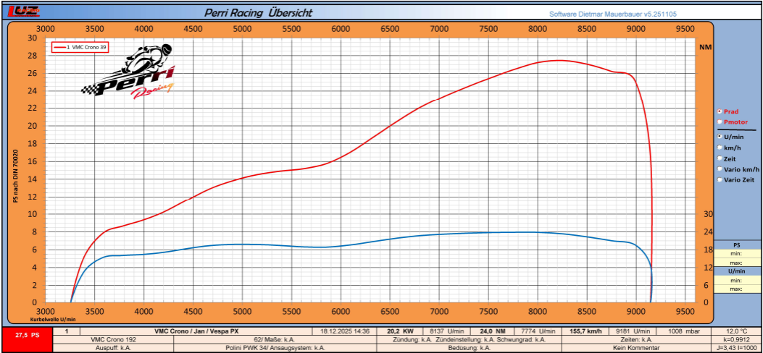Screen dimensions: 763x353
Task: Select Vario km/h radio option
Action: [x=720, y=169]
